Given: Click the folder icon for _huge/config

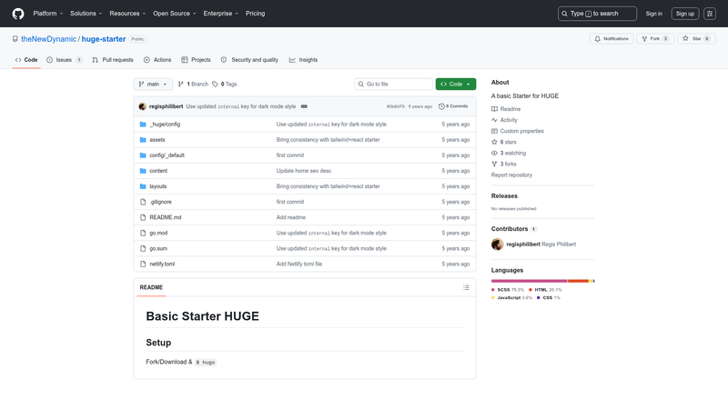Looking at the screenshot, I should coord(143,125).
